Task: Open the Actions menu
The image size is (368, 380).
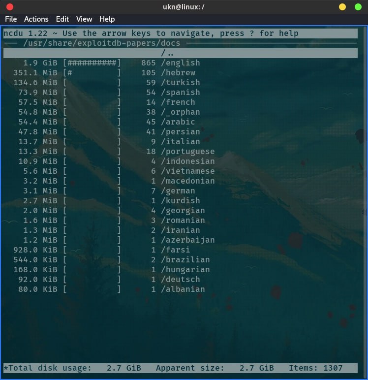Action: (x=36, y=19)
